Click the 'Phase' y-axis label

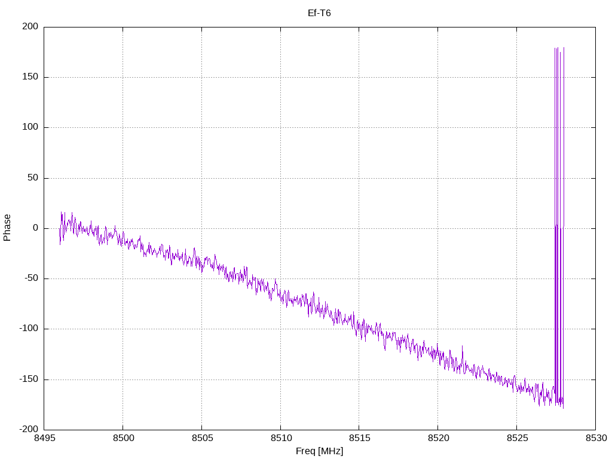click(x=7, y=228)
